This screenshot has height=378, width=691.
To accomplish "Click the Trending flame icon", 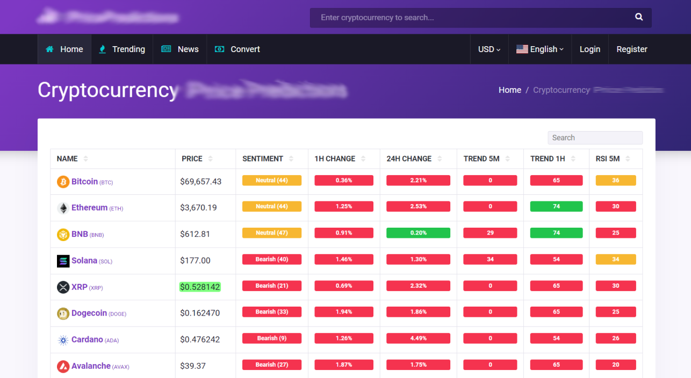I will click(103, 49).
